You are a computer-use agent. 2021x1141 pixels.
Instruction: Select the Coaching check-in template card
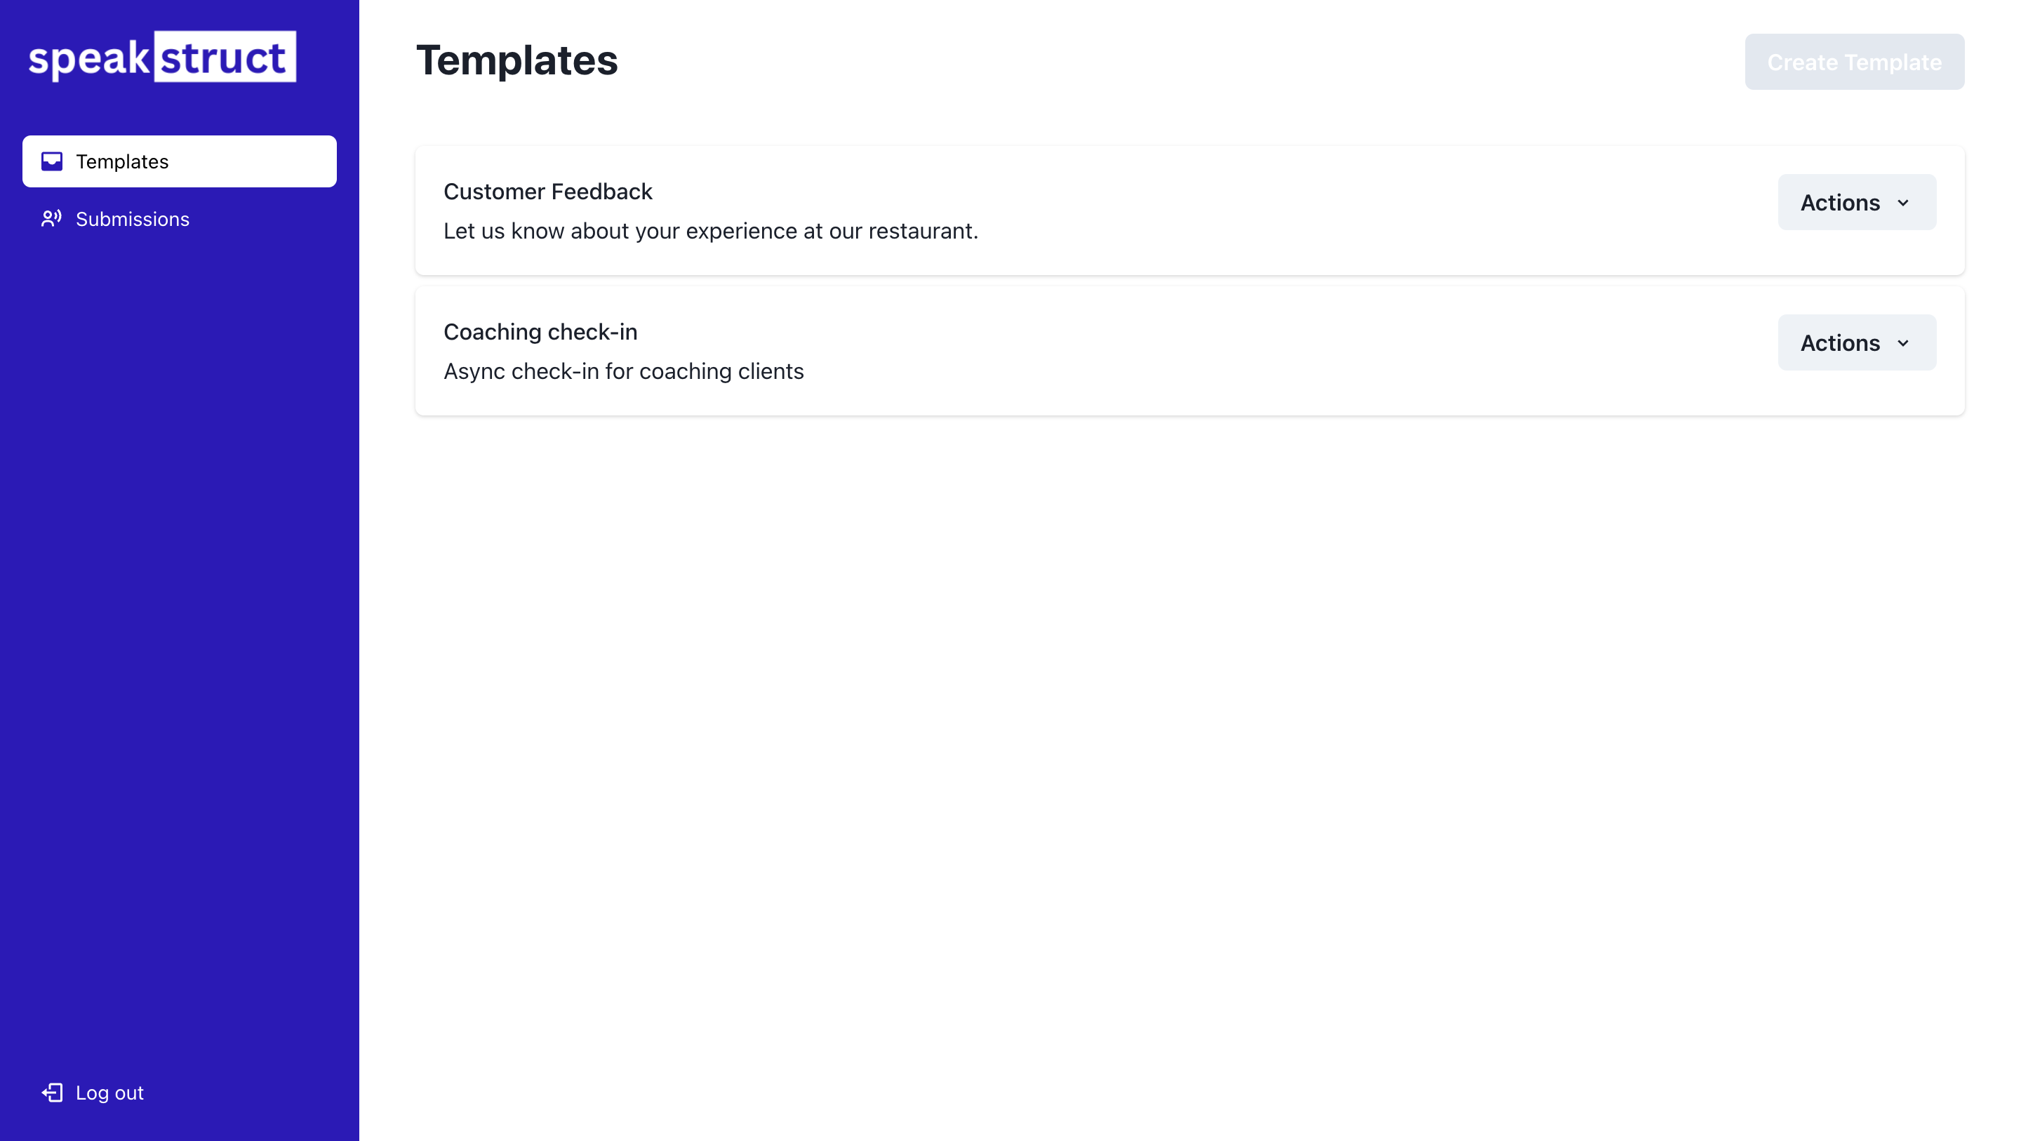click(x=1189, y=351)
